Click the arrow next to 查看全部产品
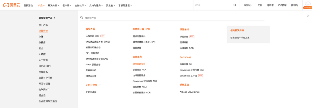 tap(55, 18)
